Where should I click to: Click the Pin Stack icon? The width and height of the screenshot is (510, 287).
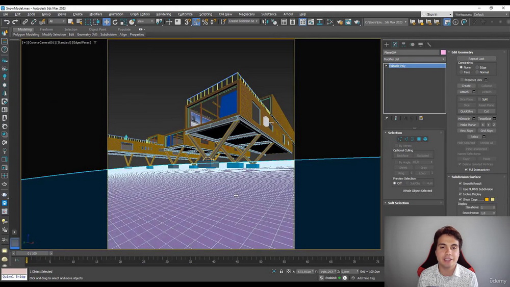[x=387, y=118]
